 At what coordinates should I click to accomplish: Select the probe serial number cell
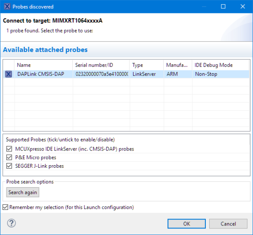pos(101,74)
